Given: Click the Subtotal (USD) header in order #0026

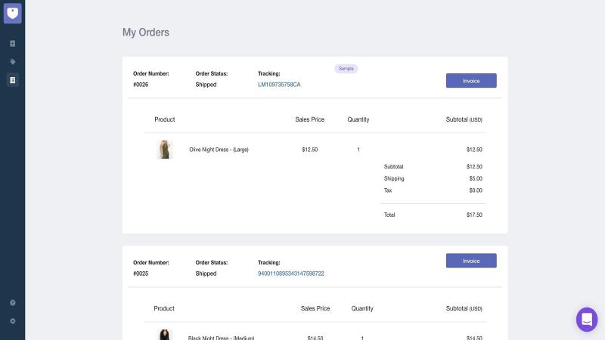Looking at the screenshot, I should (x=464, y=119).
